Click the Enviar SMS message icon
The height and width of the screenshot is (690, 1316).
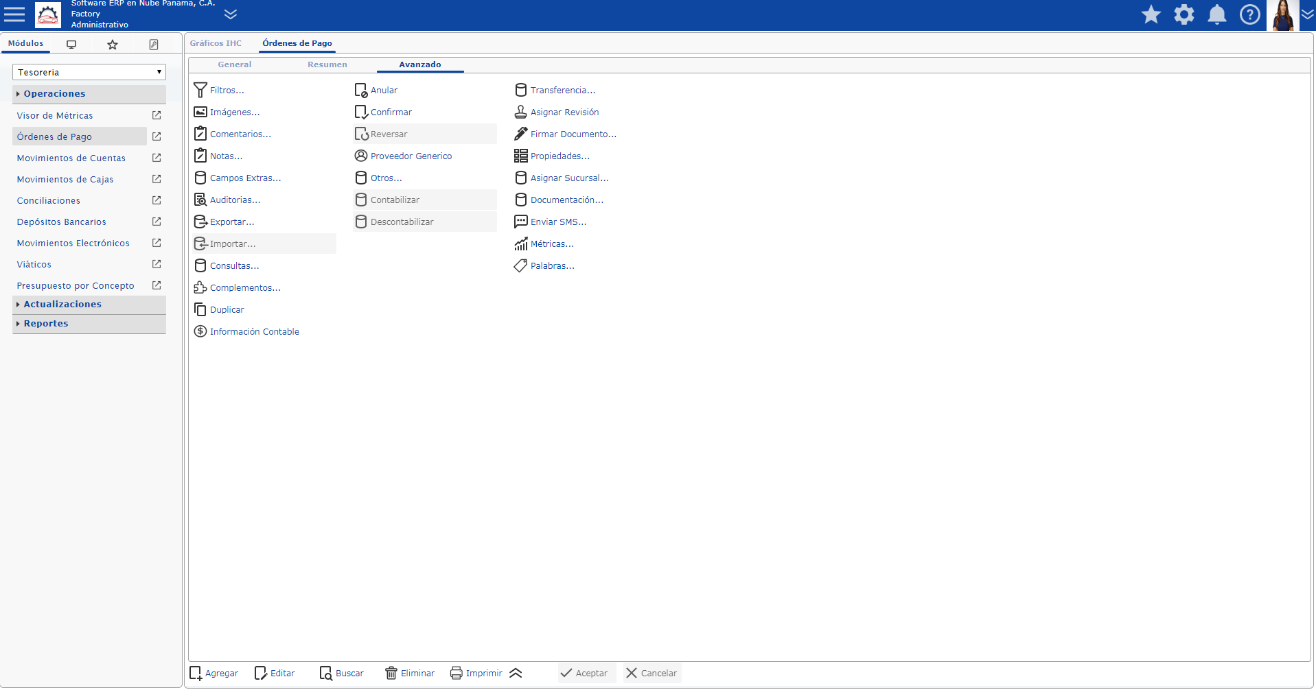(x=520, y=222)
